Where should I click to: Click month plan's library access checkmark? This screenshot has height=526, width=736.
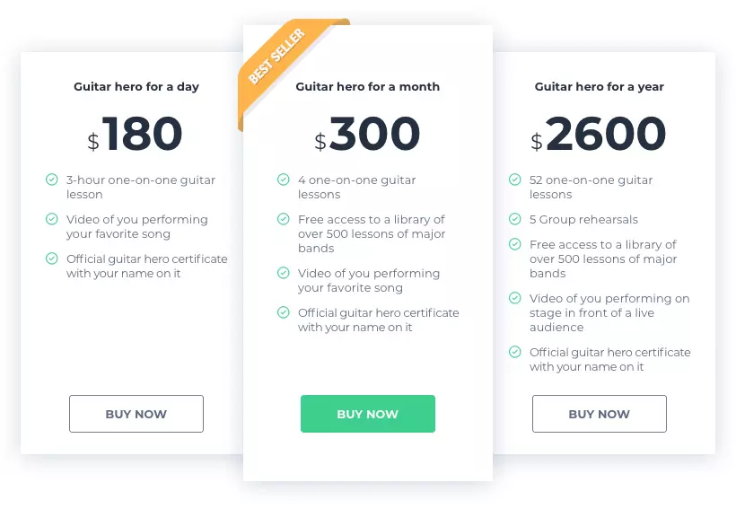[283, 219]
